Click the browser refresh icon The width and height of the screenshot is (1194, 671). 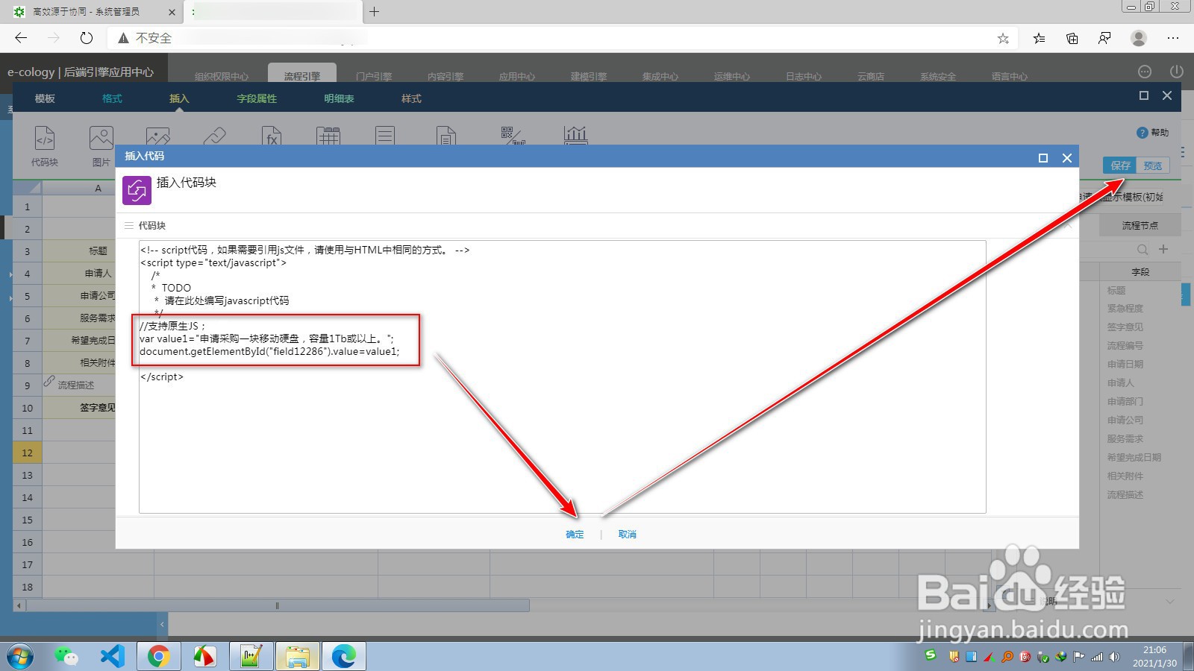(x=87, y=38)
